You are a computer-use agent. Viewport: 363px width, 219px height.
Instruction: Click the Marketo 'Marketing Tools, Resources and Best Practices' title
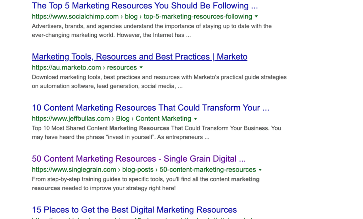(x=139, y=57)
